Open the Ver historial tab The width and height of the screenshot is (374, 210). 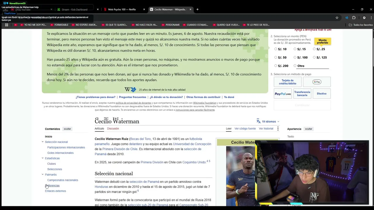click(266, 129)
